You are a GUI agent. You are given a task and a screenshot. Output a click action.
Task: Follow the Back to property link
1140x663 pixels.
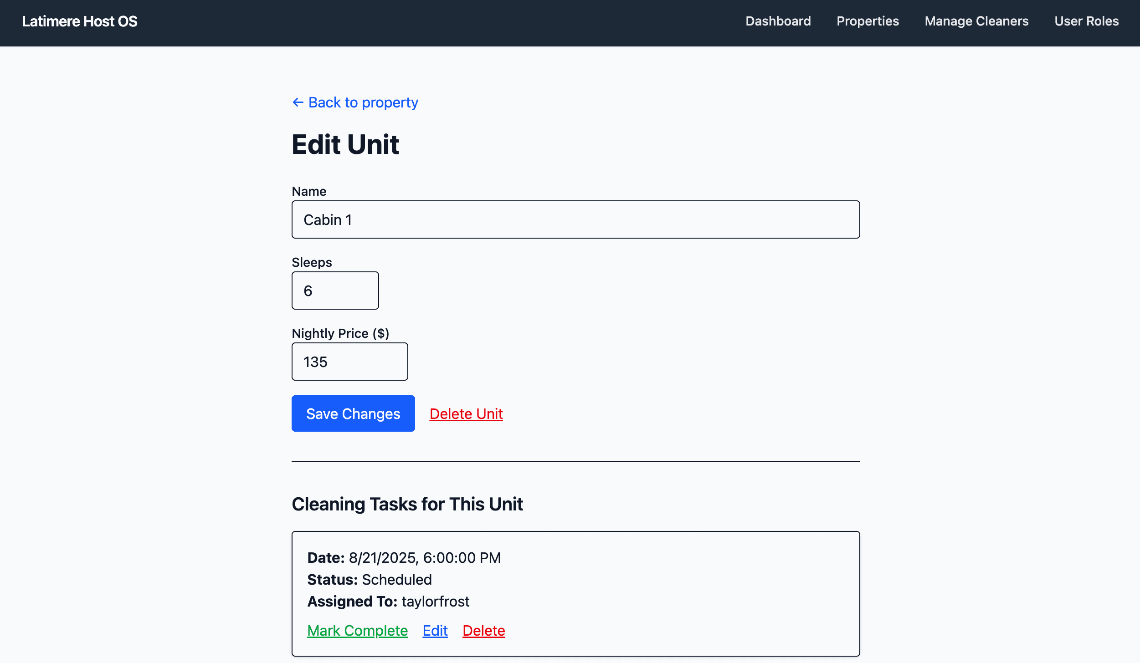click(x=355, y=102)
